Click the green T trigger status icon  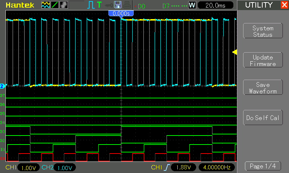click(99, 5)
